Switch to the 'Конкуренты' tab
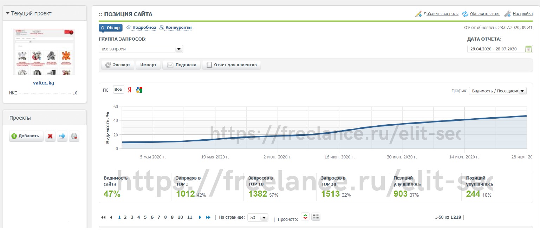Screen dimensions: 540x231 pos(176,27)
